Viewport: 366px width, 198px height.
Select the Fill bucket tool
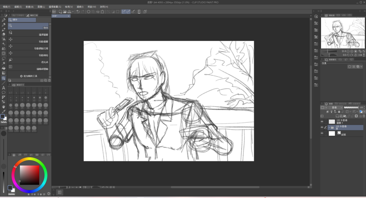4,68
